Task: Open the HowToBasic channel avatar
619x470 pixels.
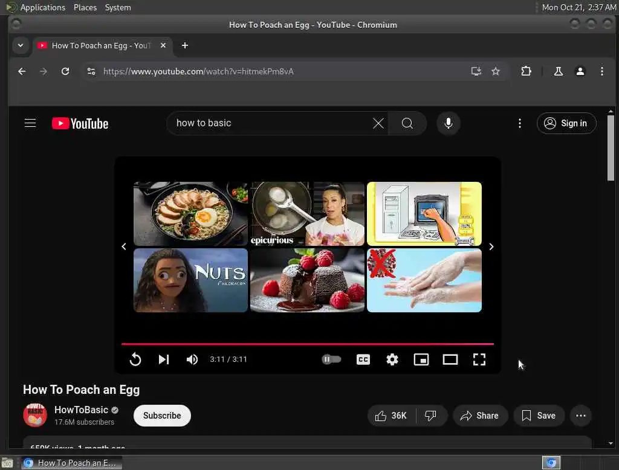Action: pyautogui.click(x=35, y=415)
